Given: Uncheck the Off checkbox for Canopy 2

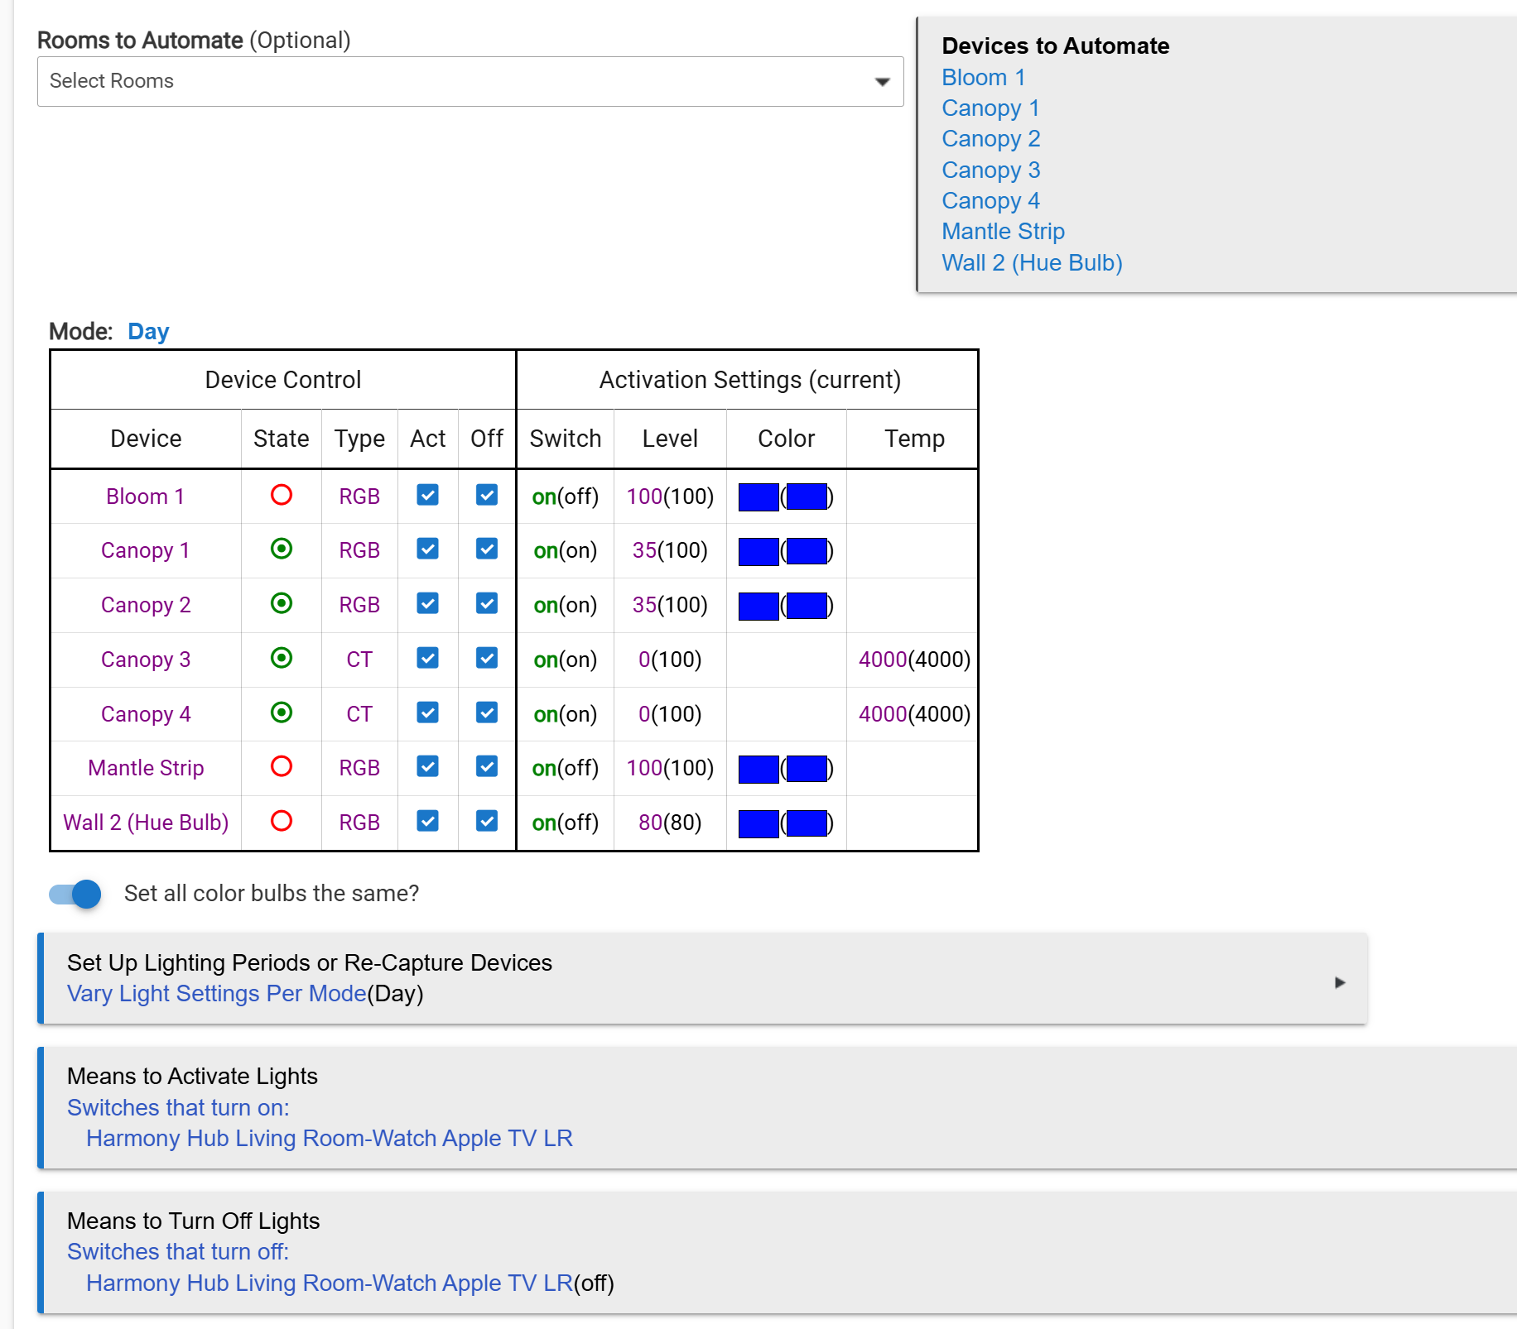Looking at the screenshot, I should tap(487, 604).
